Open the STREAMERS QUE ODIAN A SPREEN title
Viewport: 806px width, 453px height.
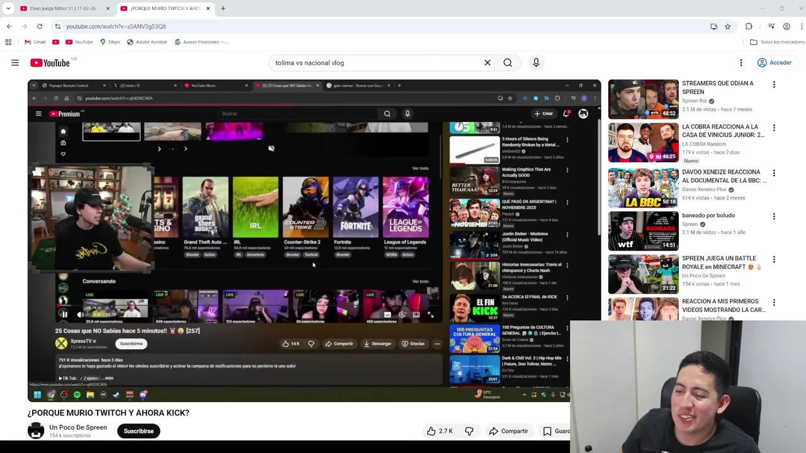tap(717, 87)
